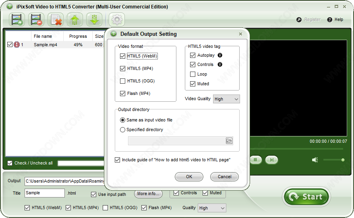Toggle bottom bar Flash (MP4) checkbox
Viewport: 354px width, 218px height.
(x=144, y=208)
